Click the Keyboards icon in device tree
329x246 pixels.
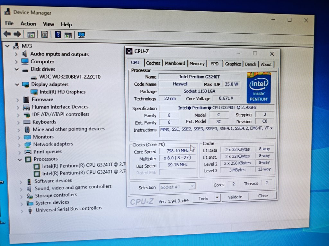click(x=27, y=122)
